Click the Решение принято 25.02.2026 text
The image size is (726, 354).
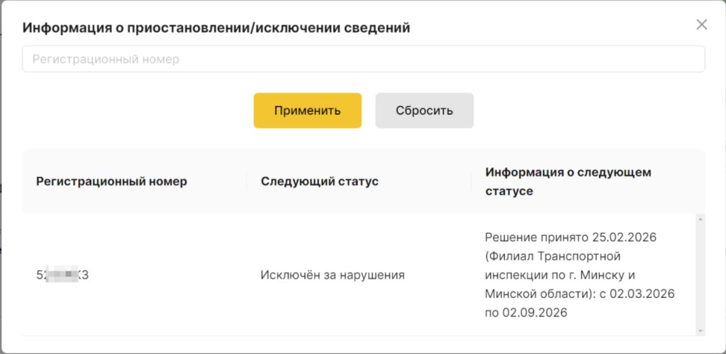tap(571, 237)
